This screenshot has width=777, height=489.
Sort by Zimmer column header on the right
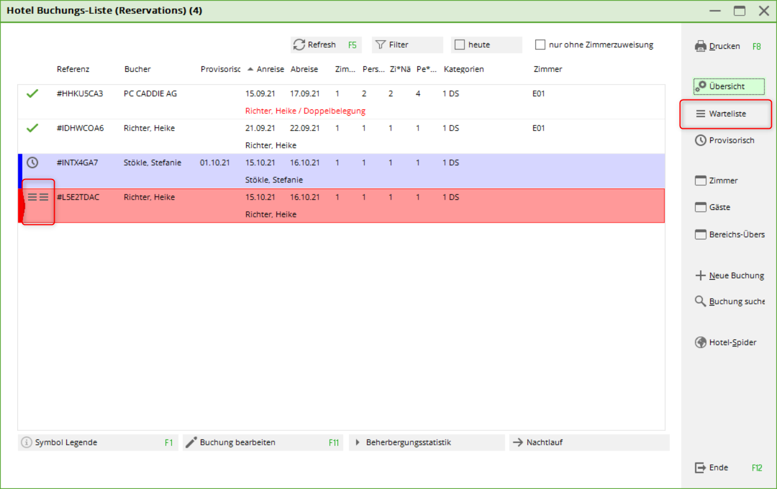point(548,69)
